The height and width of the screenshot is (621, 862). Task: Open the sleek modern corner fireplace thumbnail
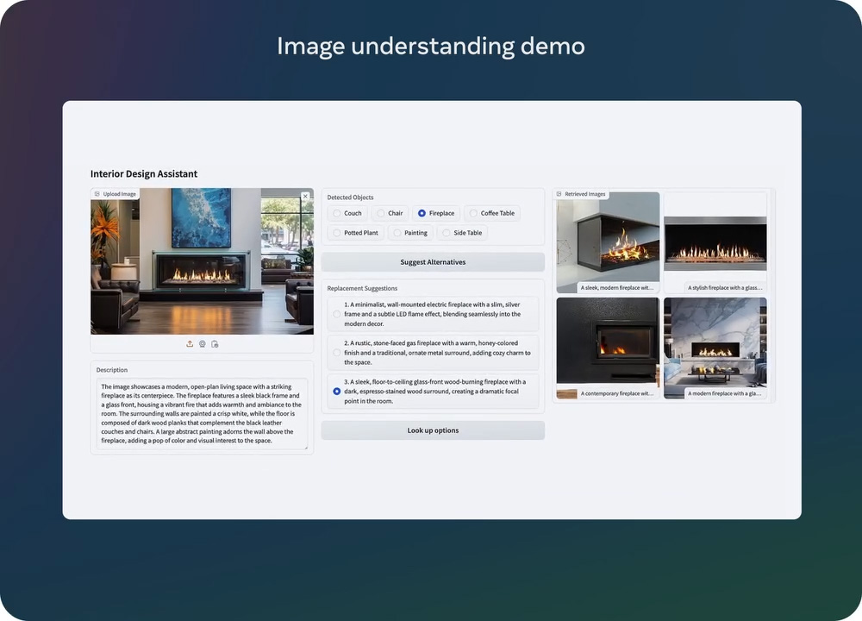click(x=608, y=242)
